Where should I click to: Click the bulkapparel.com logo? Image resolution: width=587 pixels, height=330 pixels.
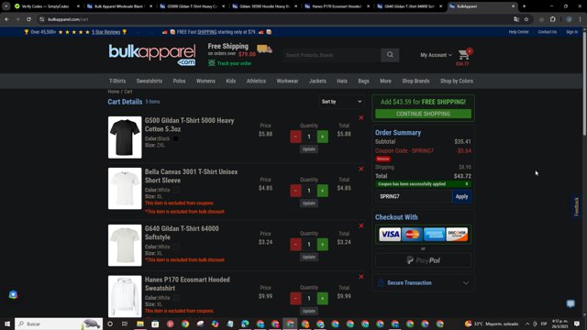click(152, 55)
